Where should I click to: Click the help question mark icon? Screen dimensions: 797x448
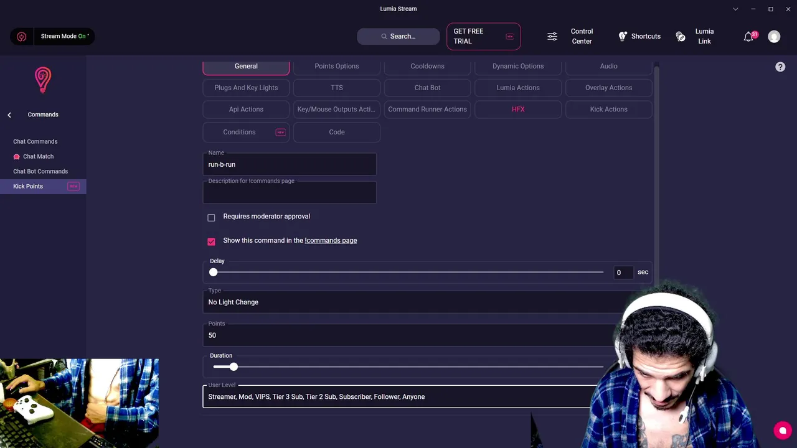pos(780,67)
